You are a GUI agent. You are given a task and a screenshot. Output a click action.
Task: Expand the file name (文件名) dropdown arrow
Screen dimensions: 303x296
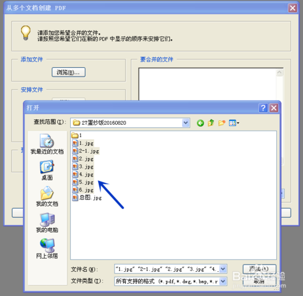223,269
